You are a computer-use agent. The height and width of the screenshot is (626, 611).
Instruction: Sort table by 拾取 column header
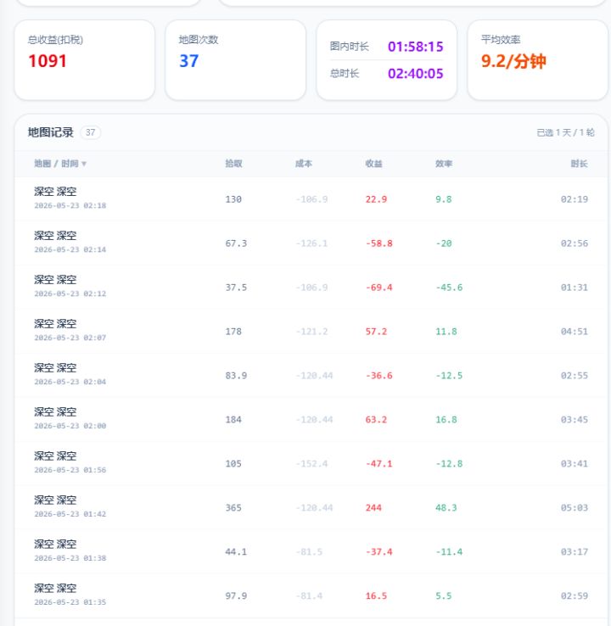(233, 164)
